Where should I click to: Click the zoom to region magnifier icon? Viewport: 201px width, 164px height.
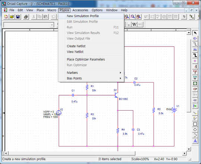(x=133, y=17)
